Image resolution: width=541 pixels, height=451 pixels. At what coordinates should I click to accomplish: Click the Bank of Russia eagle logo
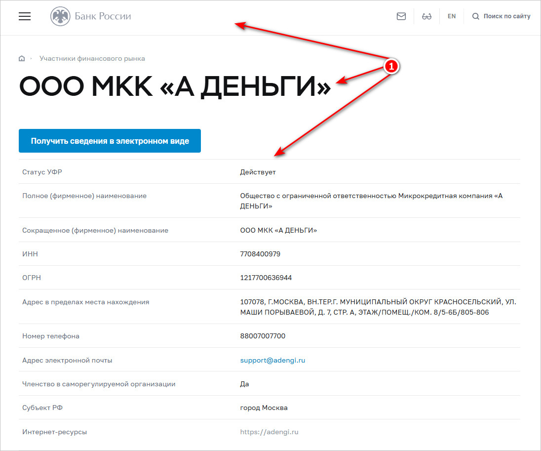coord(60,16)
